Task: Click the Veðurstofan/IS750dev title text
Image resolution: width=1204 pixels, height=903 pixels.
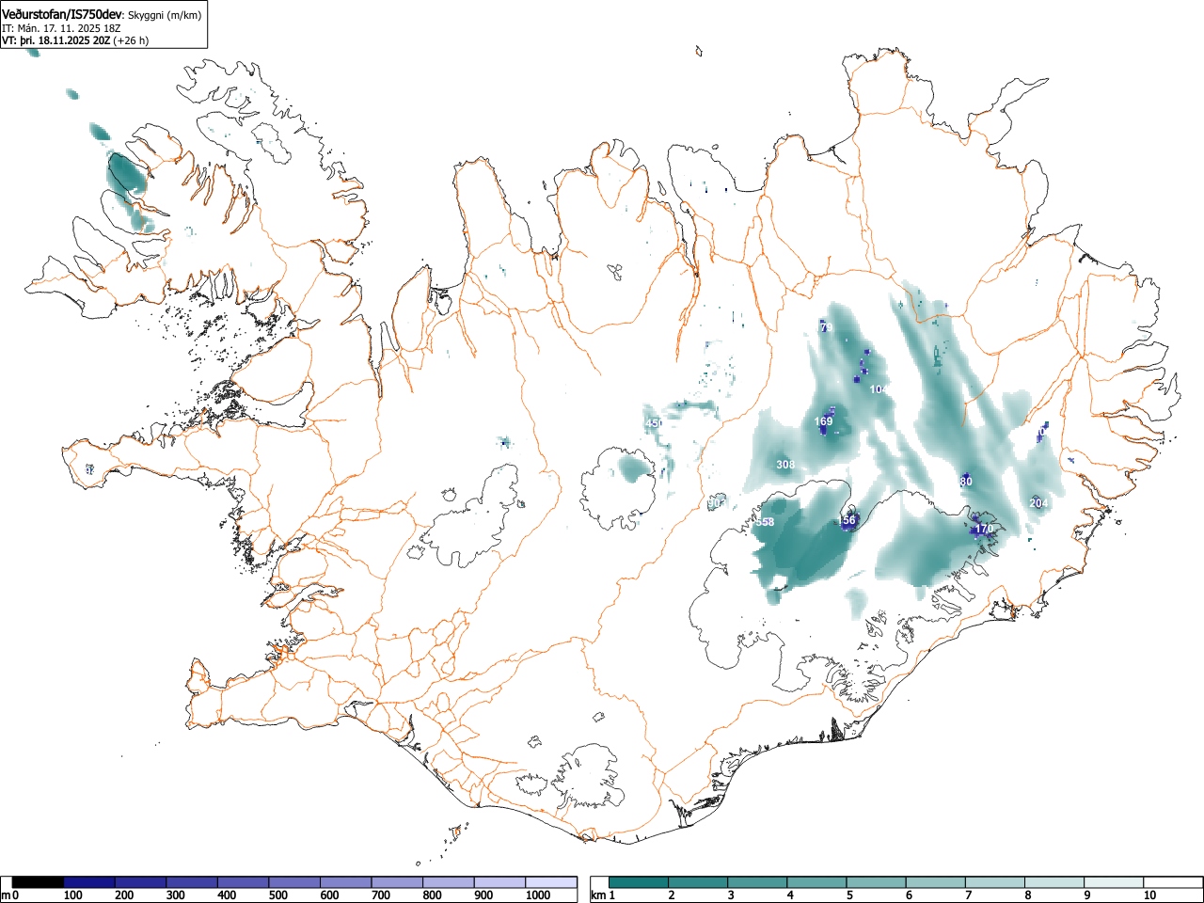Action: (62, 14)
